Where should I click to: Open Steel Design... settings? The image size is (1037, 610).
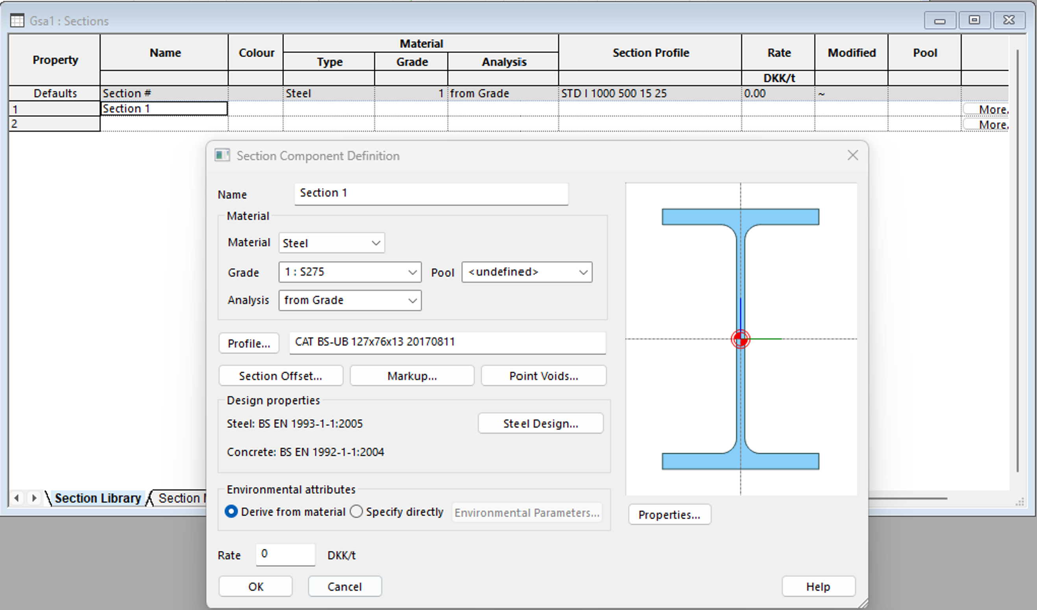tap(540, 423)
